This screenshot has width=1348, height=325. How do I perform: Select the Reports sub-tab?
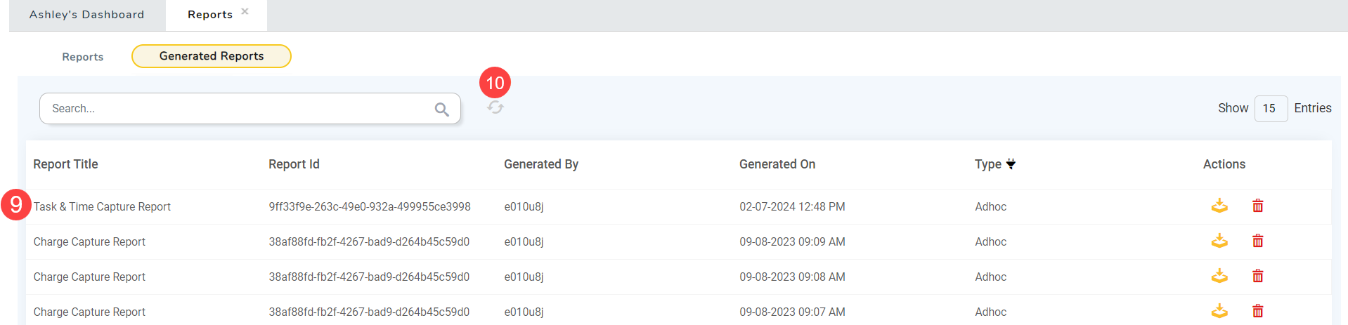click(x=82, y=57)
